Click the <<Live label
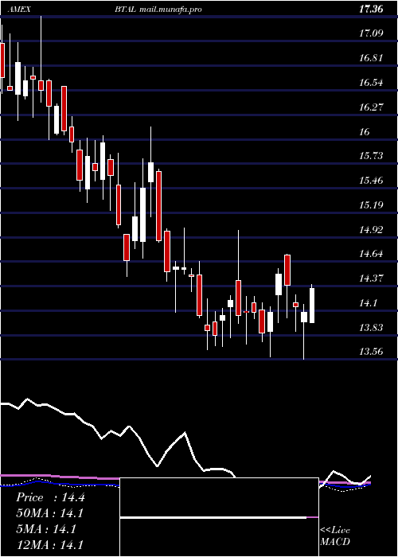 click(x=335, y=531)
